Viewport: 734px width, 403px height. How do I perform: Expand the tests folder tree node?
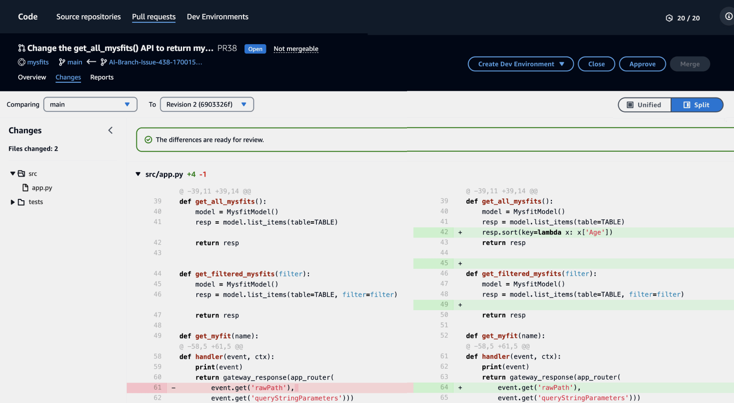click(13, 202)
